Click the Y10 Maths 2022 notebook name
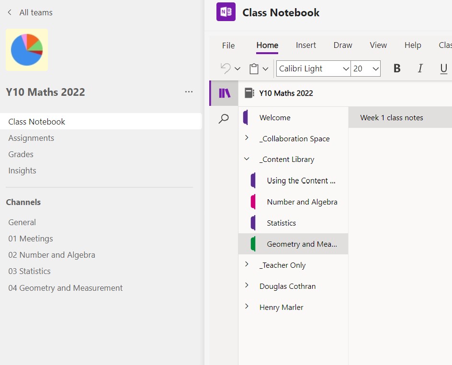The image size is (452, 365). (286, 93)
